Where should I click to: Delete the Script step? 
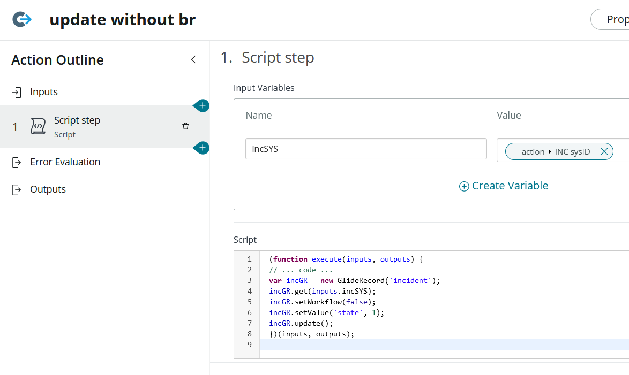click(x=185, y=126)
